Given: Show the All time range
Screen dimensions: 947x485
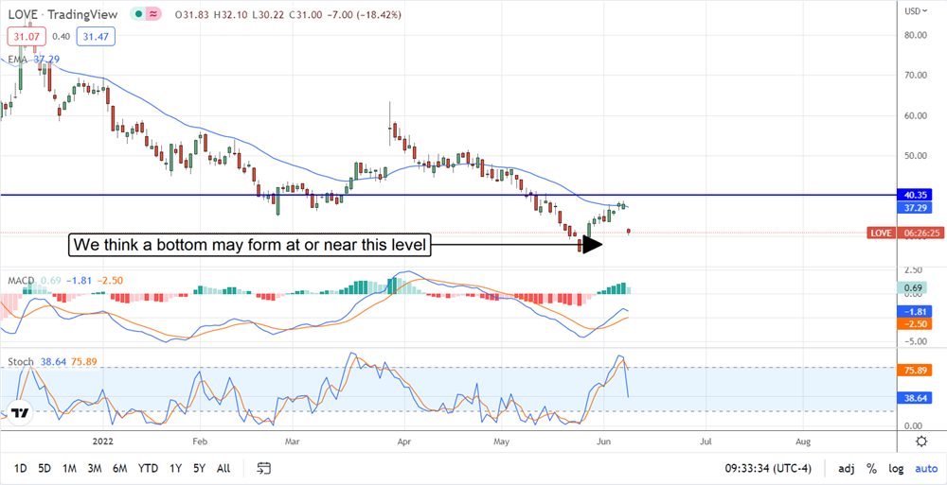Looking at the screenshot, I should tap(223, 468).
